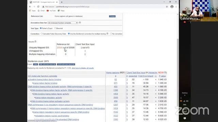Export XML with user input ids
This screenshot has width=218, height=122.
click(x=47, y=64)
